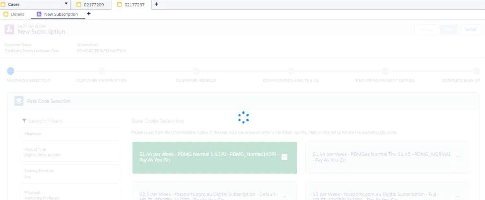Image resolution: width=485 pixels, height=200 pixels.
Task: Select the $5 per Week foxsports Full card
Action: [388, 191]
